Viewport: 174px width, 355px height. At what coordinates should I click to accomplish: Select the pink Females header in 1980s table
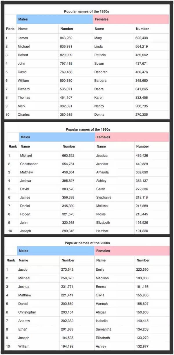coord(132,137)
